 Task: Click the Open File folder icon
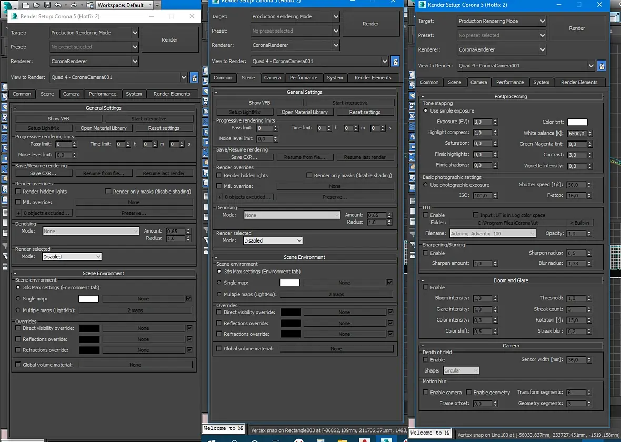36,5
